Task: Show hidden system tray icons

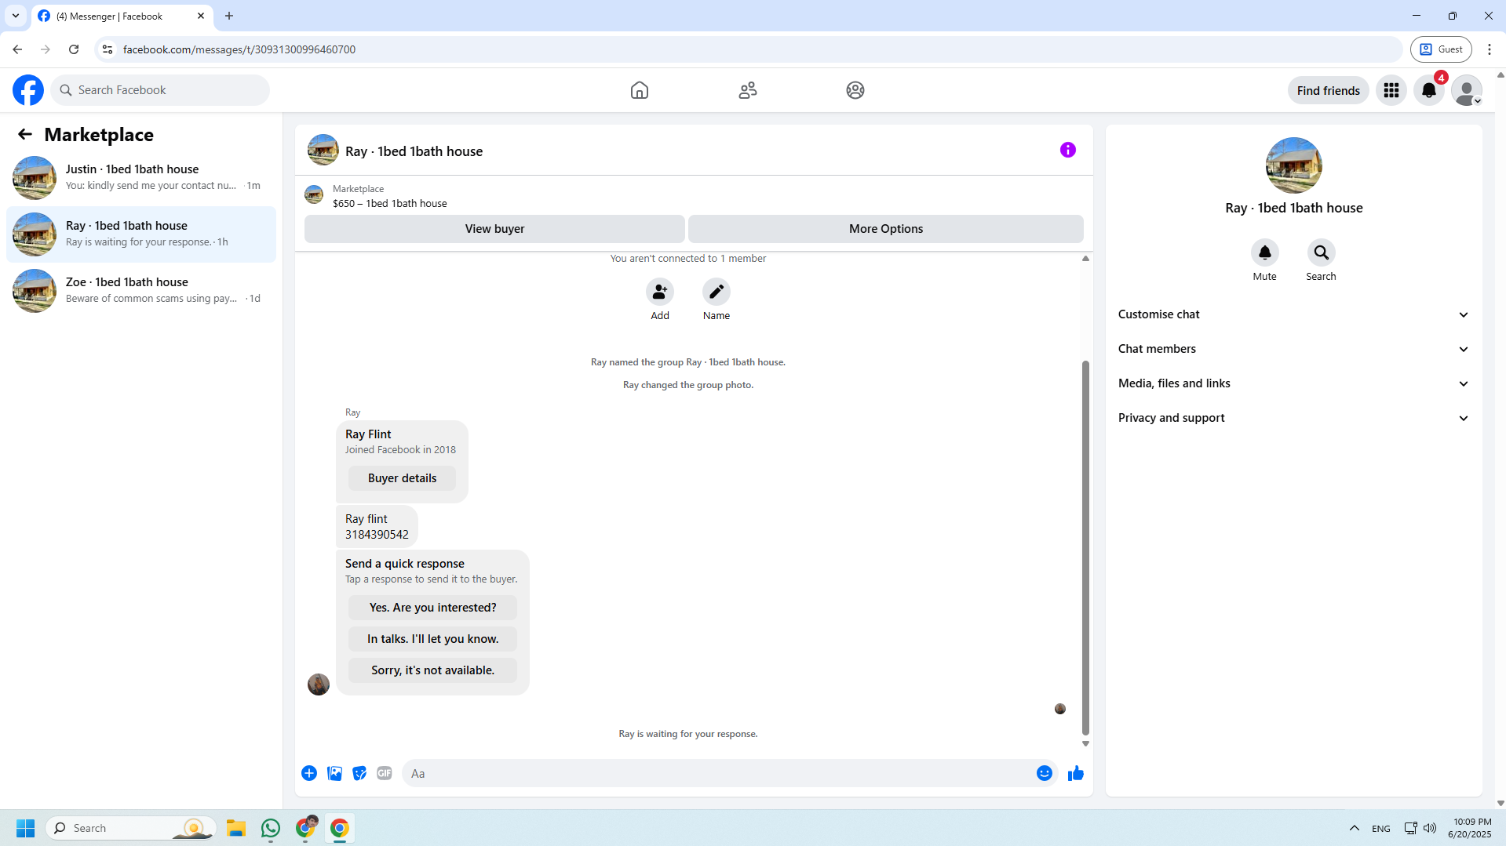Action: pyautogui.click(x=1354, y=828)
